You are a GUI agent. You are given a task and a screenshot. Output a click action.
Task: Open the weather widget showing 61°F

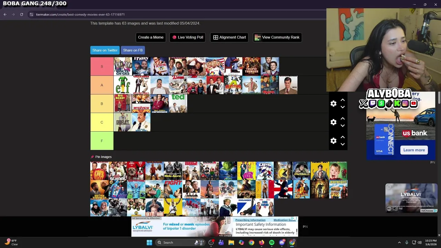(x=11, y=242)
